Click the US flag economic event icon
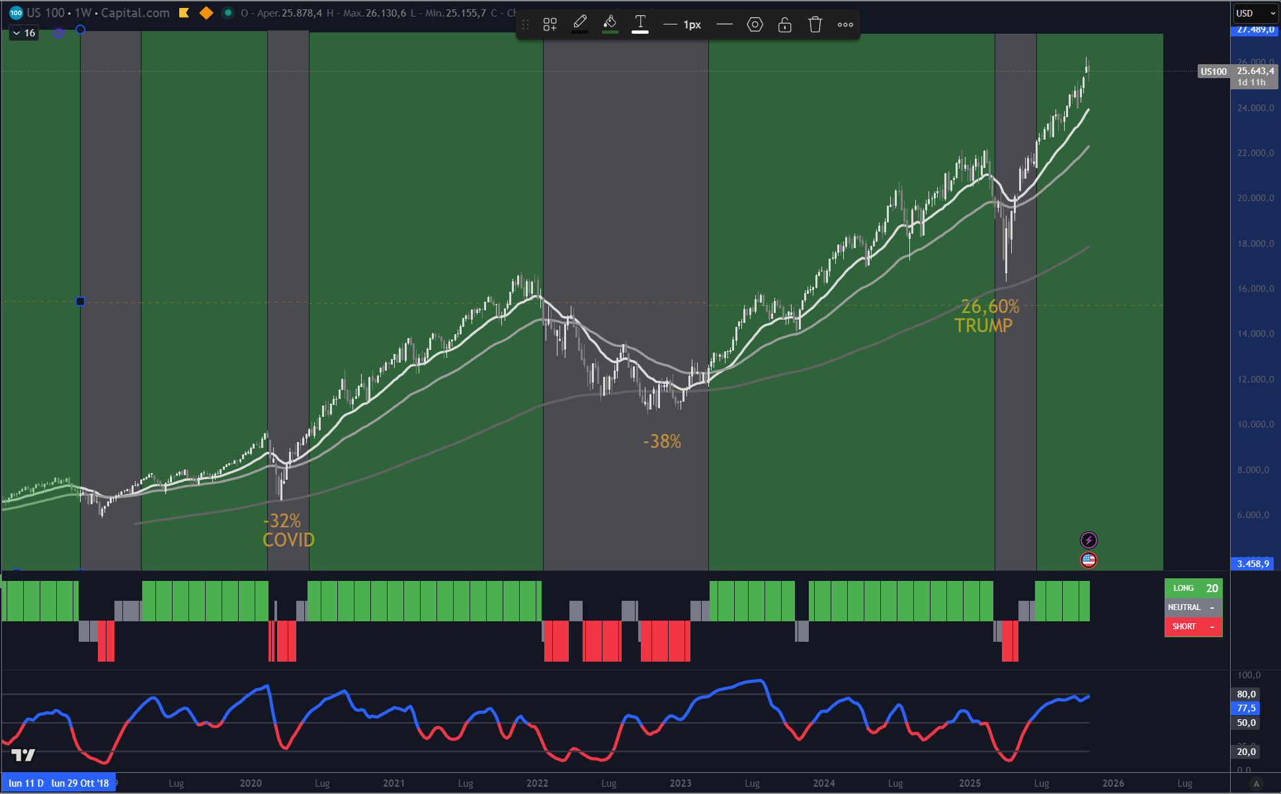 [1089, 560]
